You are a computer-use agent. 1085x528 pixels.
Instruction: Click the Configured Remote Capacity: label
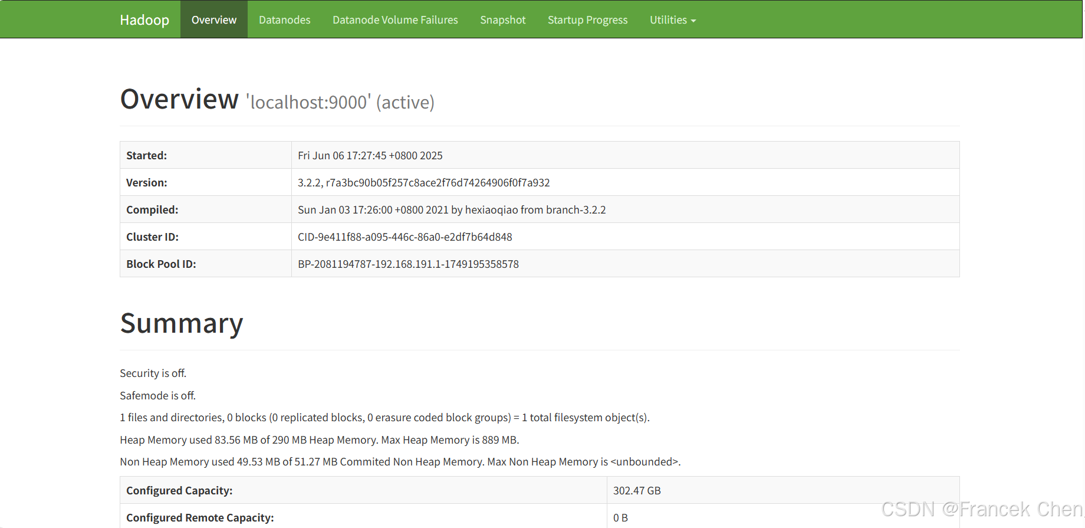pos(200,517)
